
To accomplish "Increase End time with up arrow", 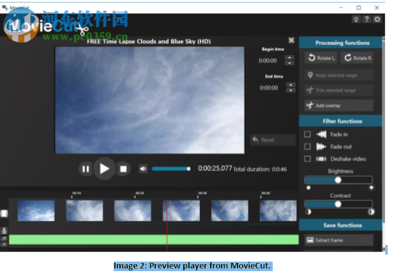I will [291, 85].
